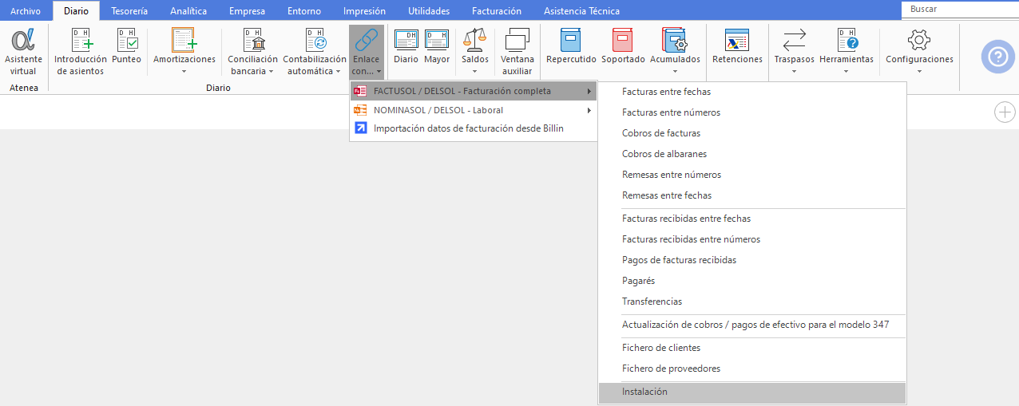Open the help question mark button
This screenshot has width=1019, height=406.
[997, 57]
